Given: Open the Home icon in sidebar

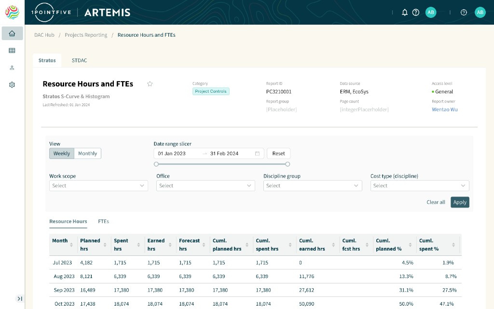Looking at the screenshot, I should (x=12, y=33).
